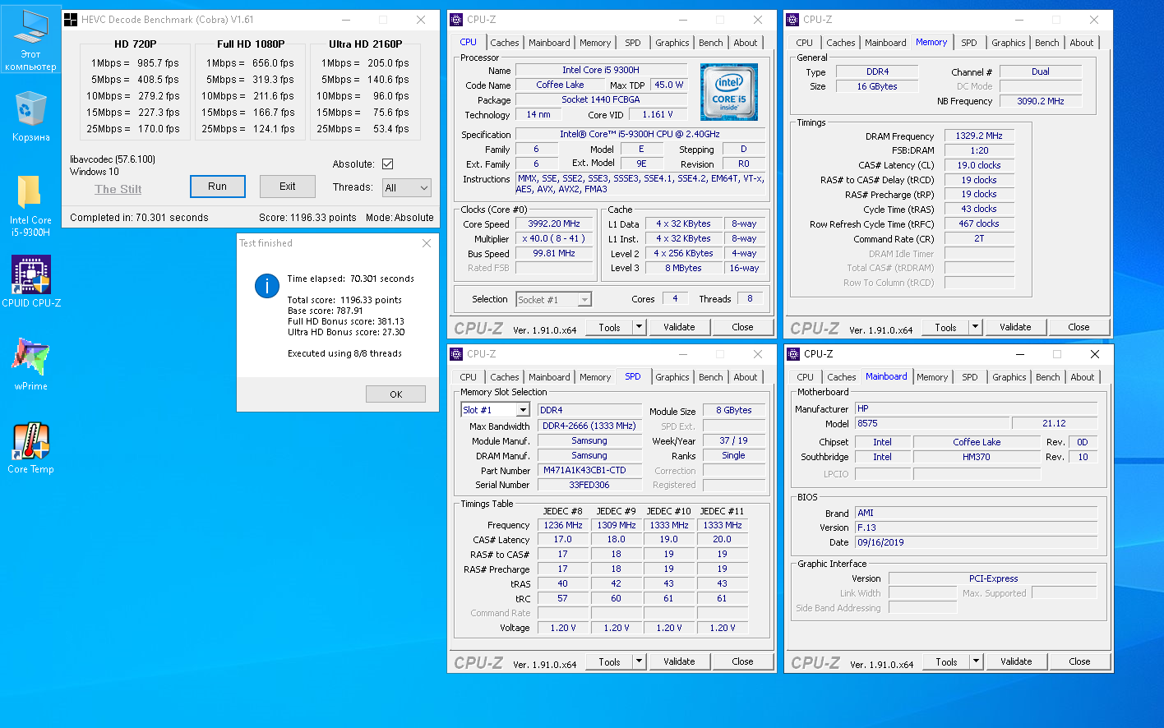This screenshot has height=728, width=1164.
Task: Click the 25Mbps 53.4 fps Ultra HD result
Action: coord(365,129)
